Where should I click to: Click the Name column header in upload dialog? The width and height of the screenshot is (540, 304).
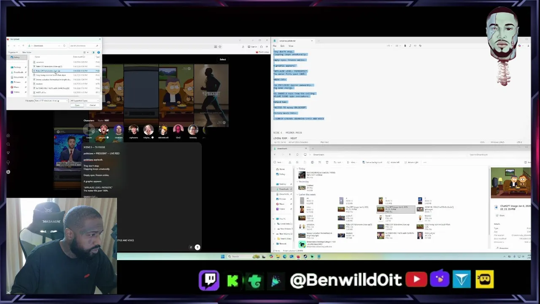[37, 57]
